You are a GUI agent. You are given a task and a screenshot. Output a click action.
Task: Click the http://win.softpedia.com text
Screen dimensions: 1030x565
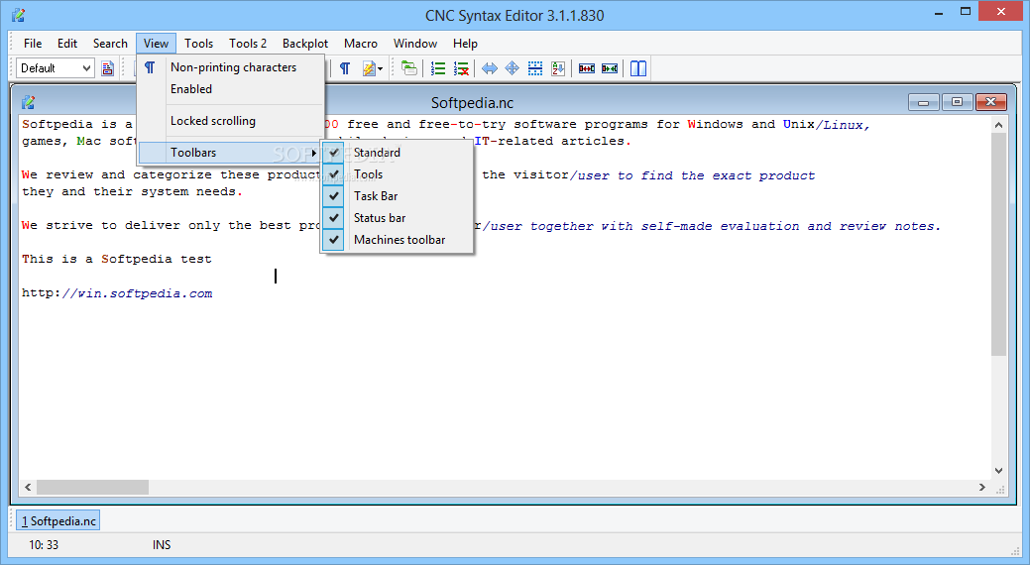[117, 293]
